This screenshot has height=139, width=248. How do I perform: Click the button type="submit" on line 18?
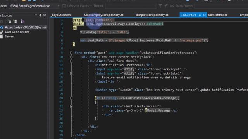pos(114,90)
